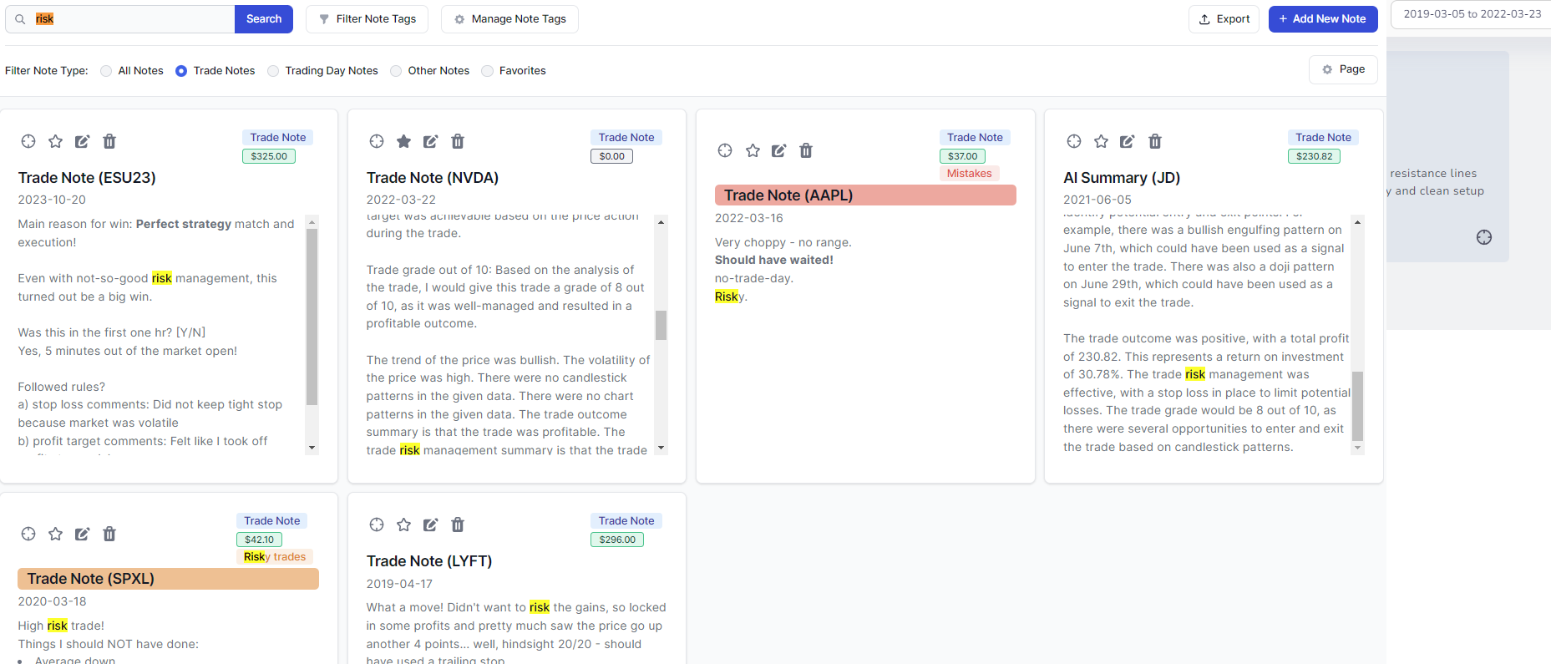Click the crosshair icon on the ESU23 note
The height and width of the screenshot is (664, 1551).
(28, 141)
